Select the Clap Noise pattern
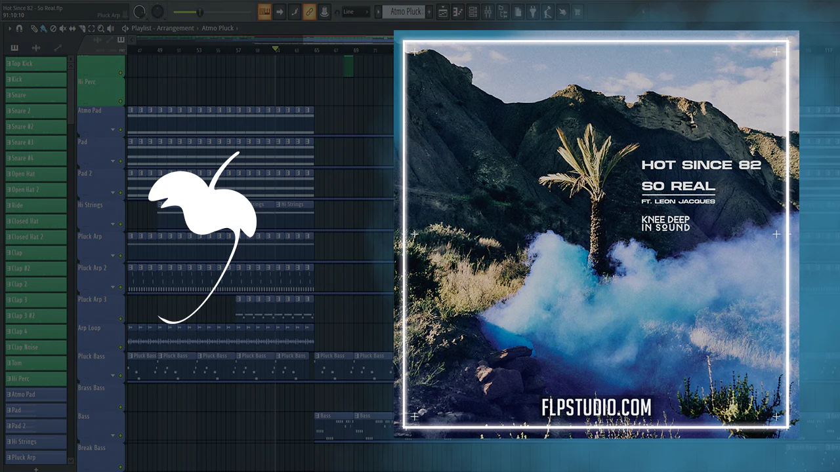Screen dimensions: 840x472 coord(36,347)
